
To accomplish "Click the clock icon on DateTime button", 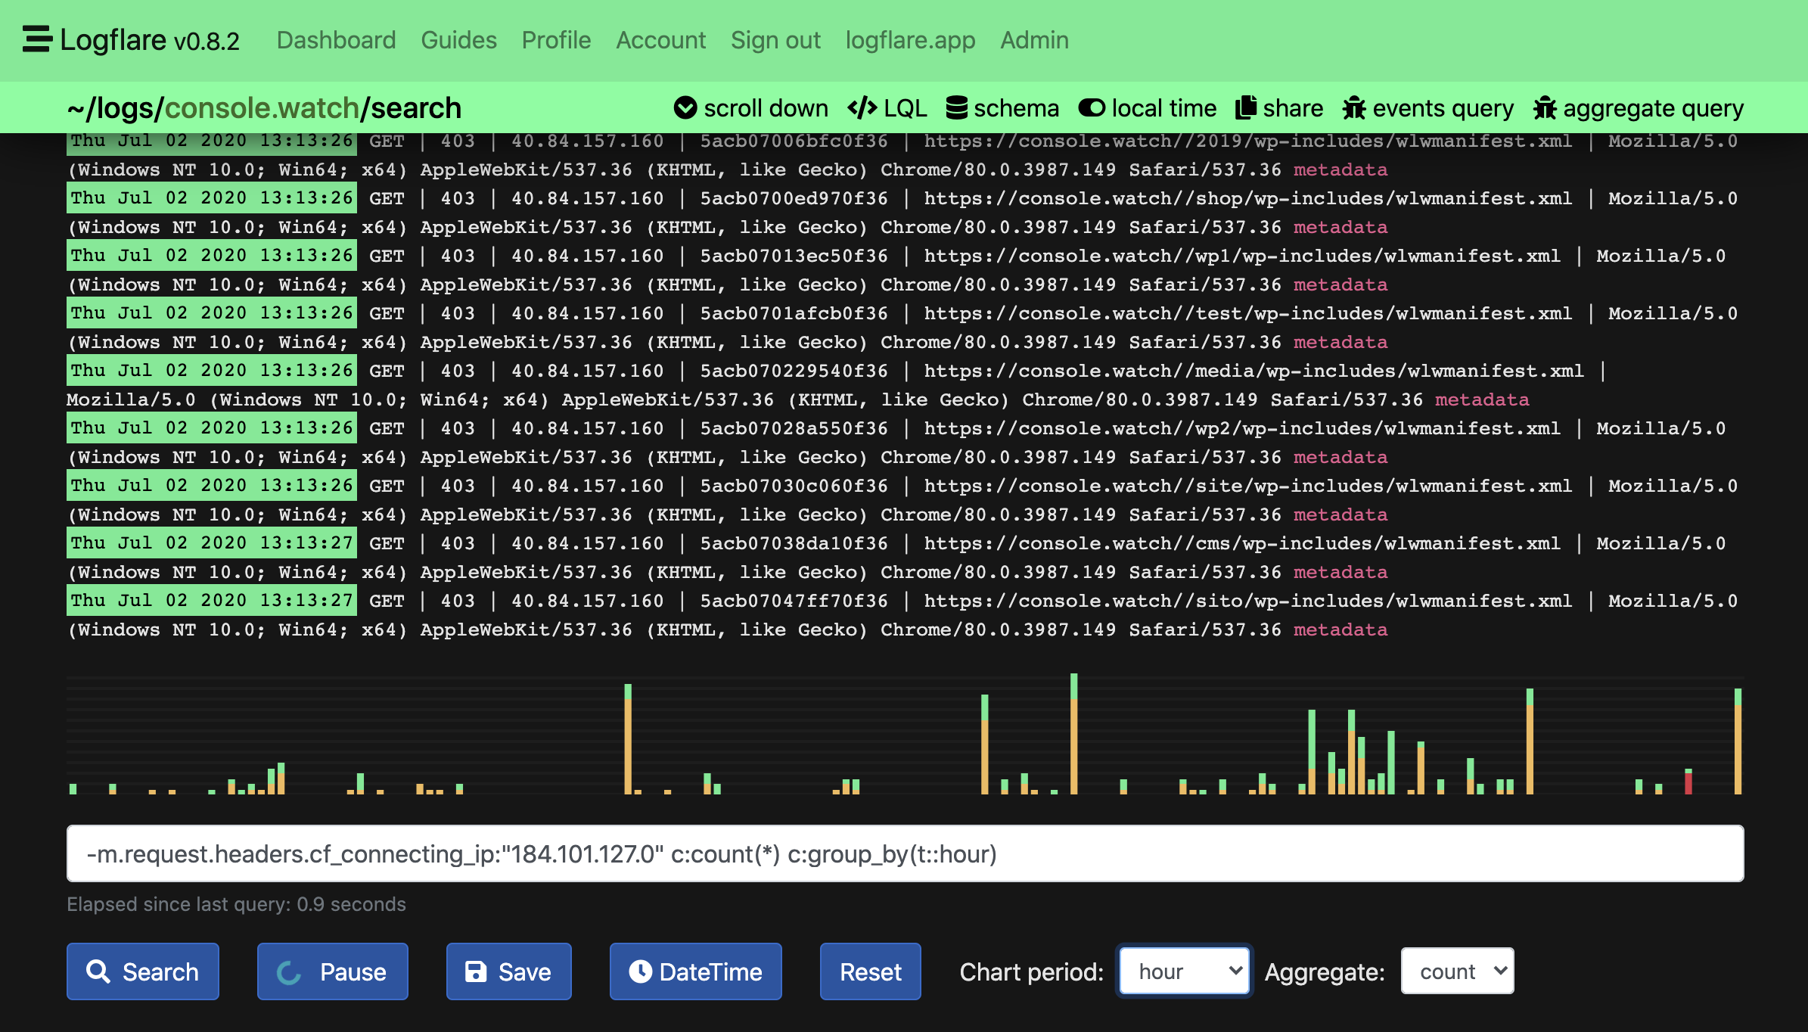I will coord(640,971).
